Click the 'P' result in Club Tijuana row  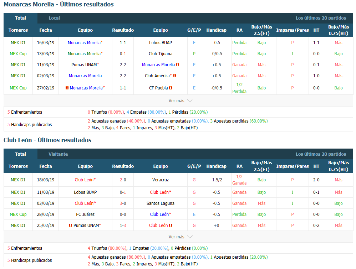point(194,54)
